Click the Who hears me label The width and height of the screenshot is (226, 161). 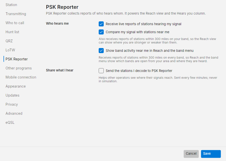(57, 24)
